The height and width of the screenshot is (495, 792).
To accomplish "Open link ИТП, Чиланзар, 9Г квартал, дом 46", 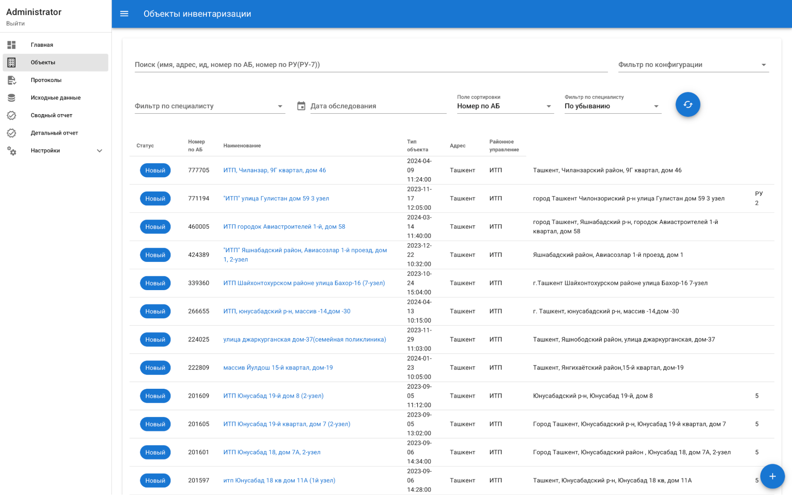I will tap(275, 170).
